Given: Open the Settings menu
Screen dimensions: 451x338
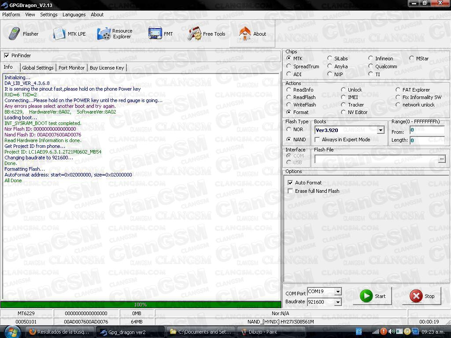Looking at the screenshot, I should [x=48, y=15].
